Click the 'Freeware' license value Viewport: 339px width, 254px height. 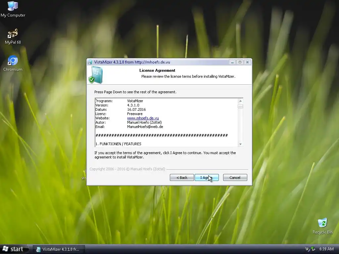pos(135,114)
